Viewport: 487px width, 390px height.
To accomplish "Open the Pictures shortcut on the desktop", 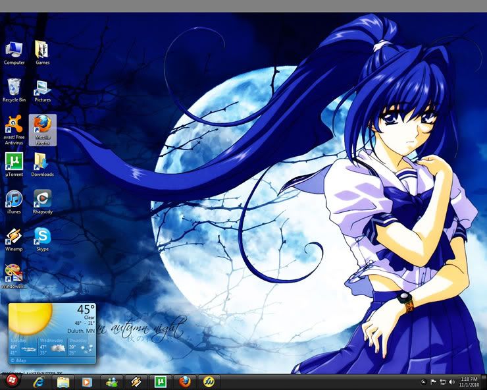I will pyautogui.click(x=42, y=91).
